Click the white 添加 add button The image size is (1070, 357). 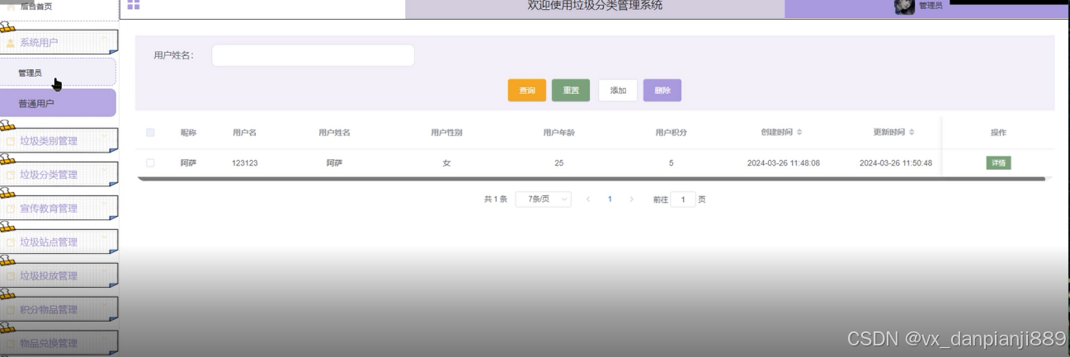(x=618, y=91)
